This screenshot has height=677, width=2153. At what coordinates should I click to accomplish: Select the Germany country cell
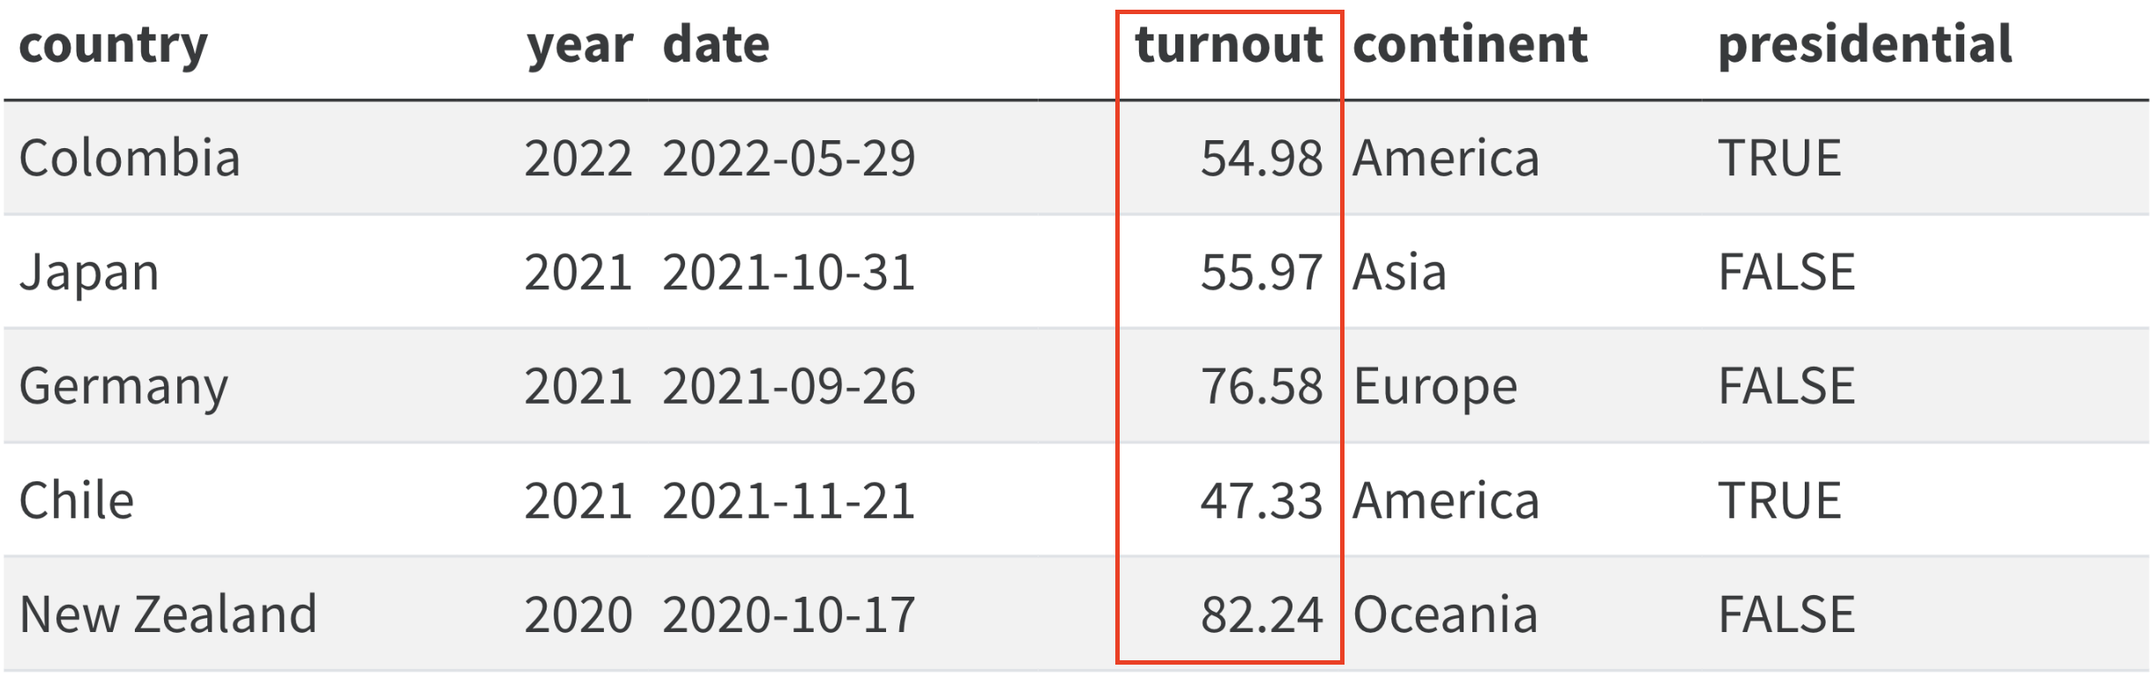[x=123, y=388]
